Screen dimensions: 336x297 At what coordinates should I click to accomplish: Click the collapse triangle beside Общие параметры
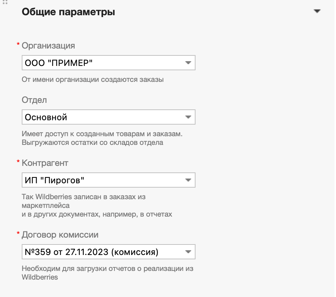click(317, 11)
